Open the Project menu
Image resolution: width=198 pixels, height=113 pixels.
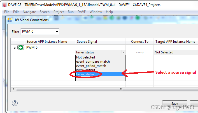[59, 12]
